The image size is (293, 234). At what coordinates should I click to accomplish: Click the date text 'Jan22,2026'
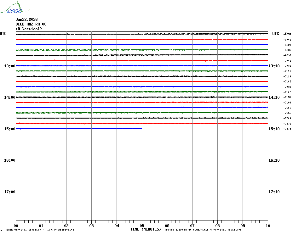click(x=26, y=19)
